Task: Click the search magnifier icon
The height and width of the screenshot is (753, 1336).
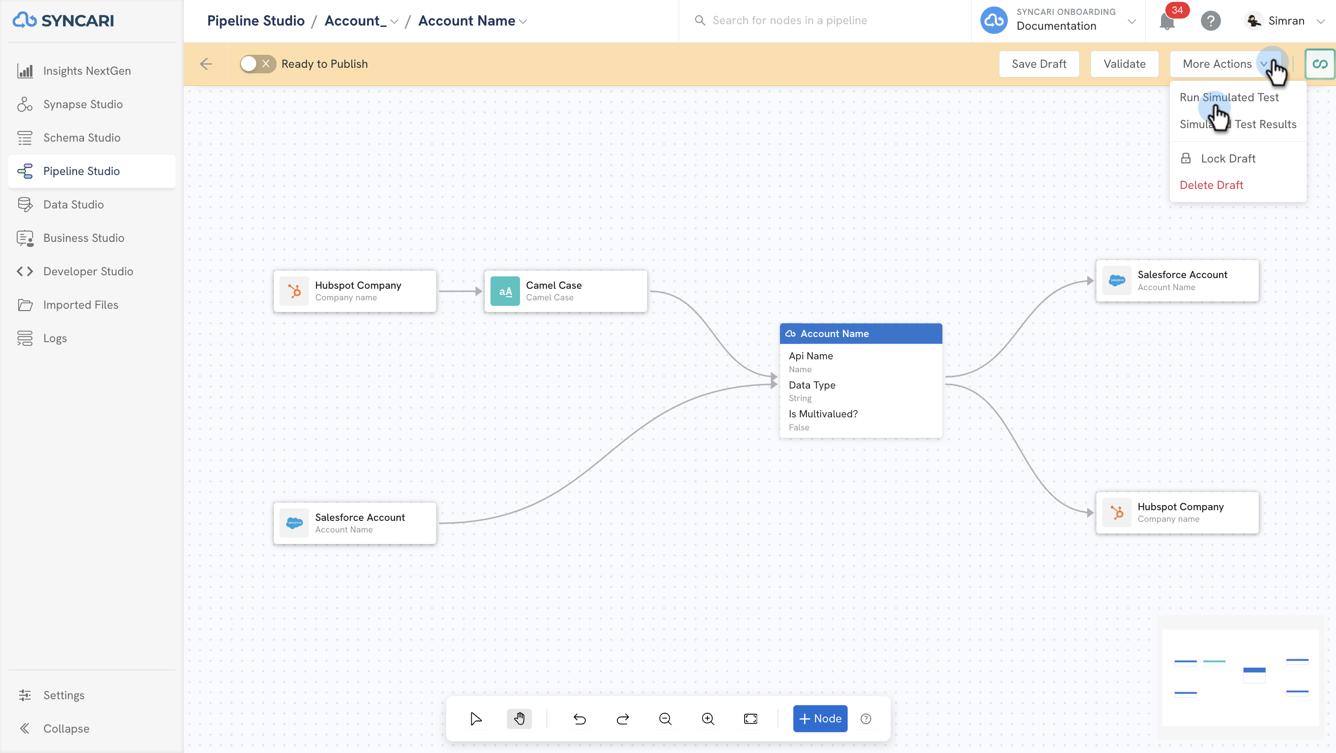Action: coord(700,20)
